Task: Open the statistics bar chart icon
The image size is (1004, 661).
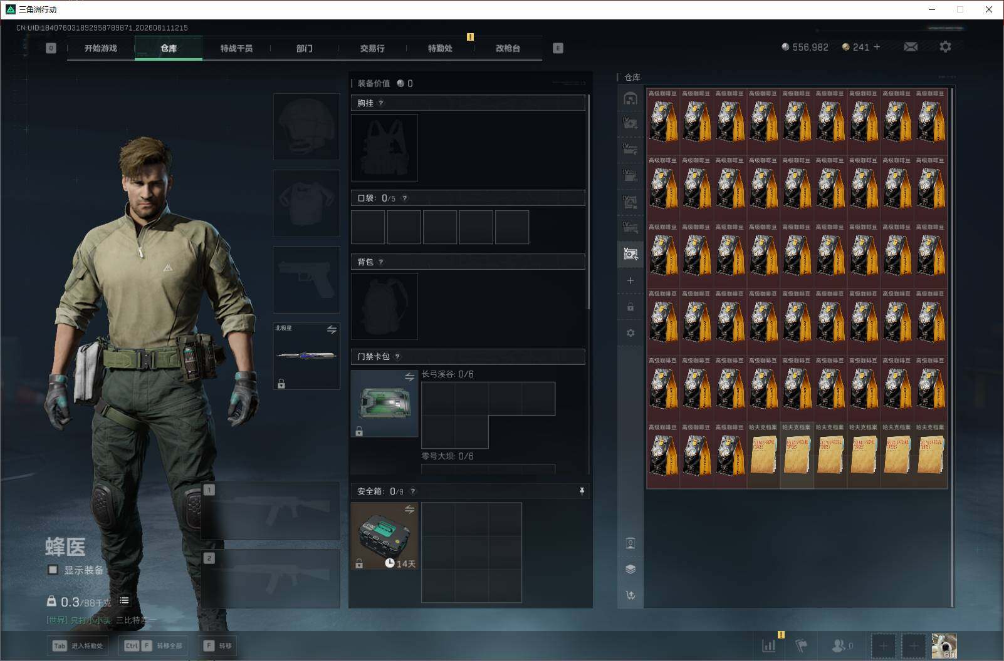Action: point(768,645)
